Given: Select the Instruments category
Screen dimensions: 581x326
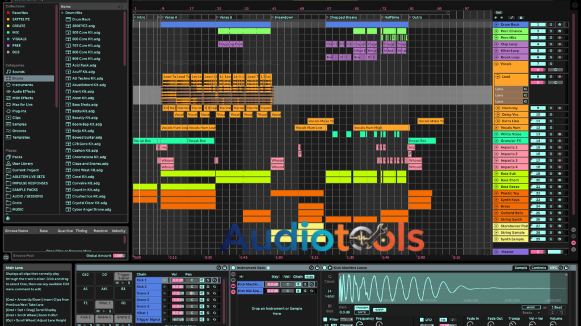Looking at the screenshot, I should coord(22,85).
